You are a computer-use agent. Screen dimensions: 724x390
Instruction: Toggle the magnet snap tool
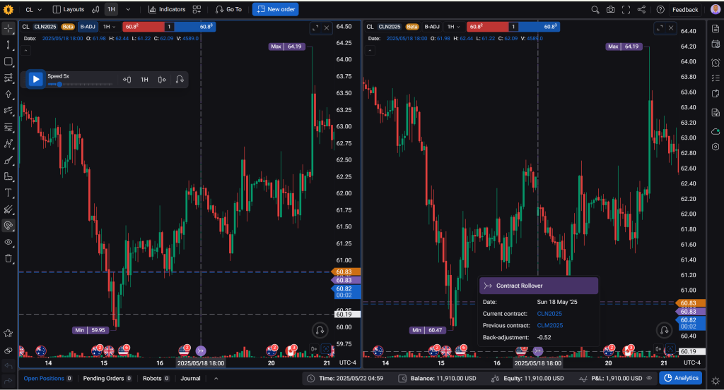click(x=8, y=226)
